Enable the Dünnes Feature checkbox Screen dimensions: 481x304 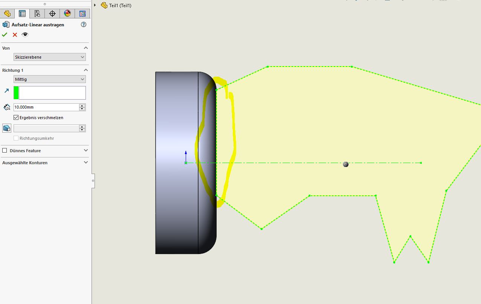[x=5, y=150]
